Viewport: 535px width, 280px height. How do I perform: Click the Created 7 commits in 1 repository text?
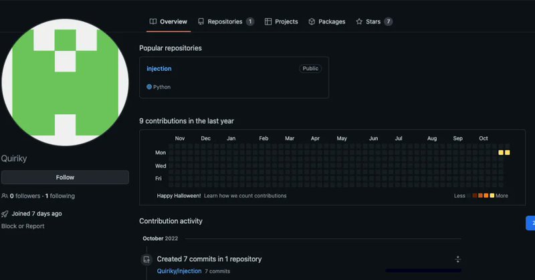(x=209, y=259)
